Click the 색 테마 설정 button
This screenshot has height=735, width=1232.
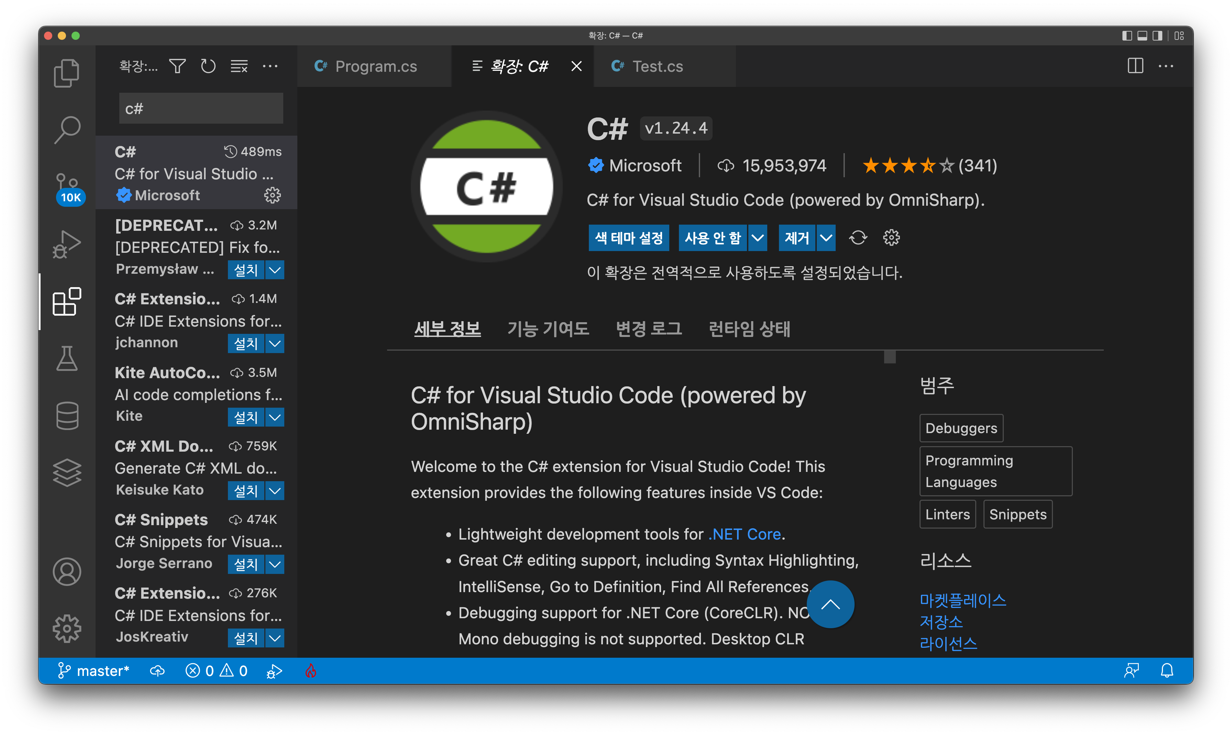pos(628,238)
